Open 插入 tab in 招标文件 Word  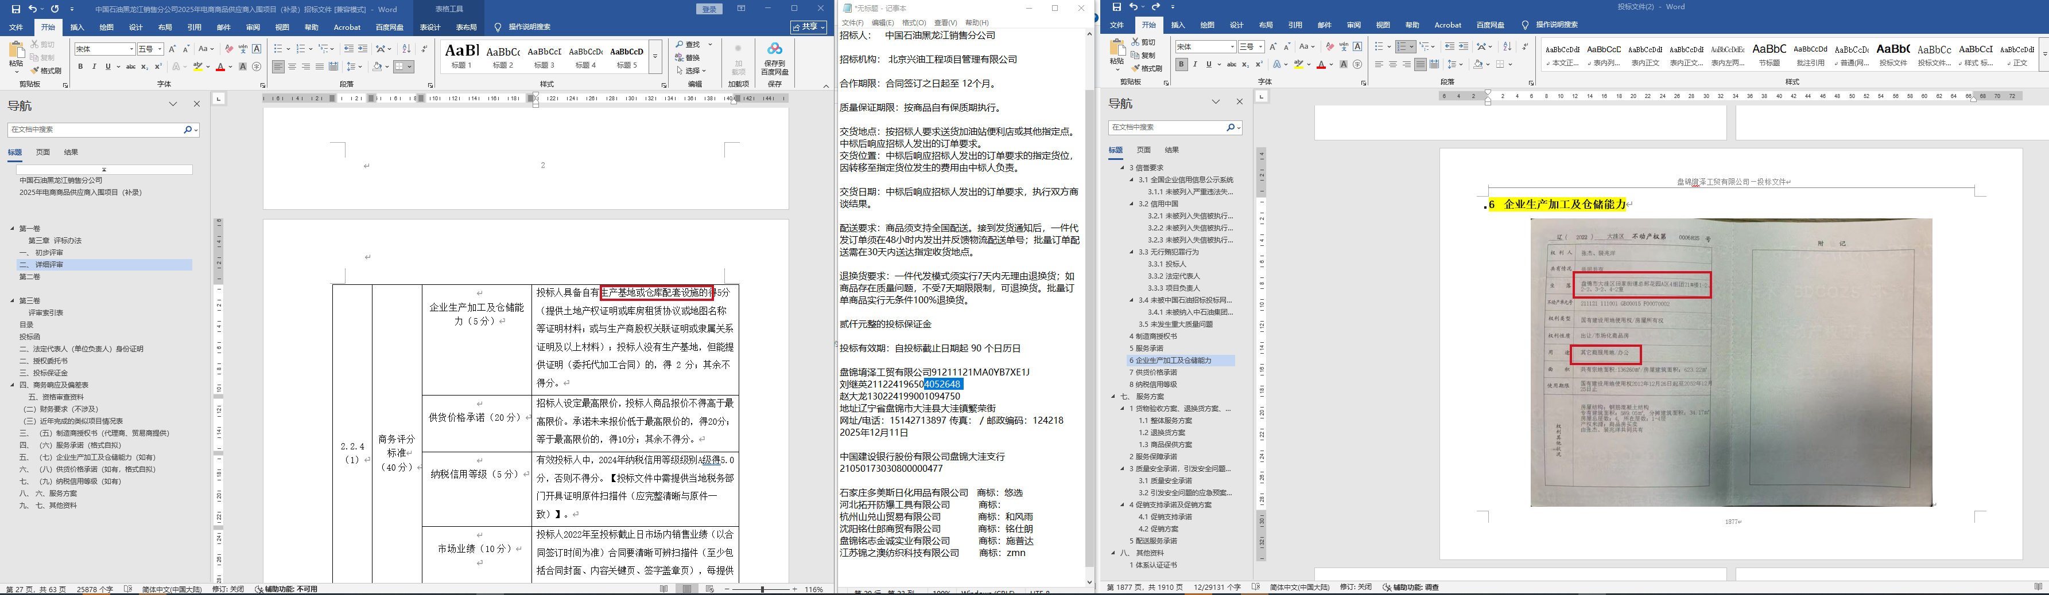tap(77, 27)
